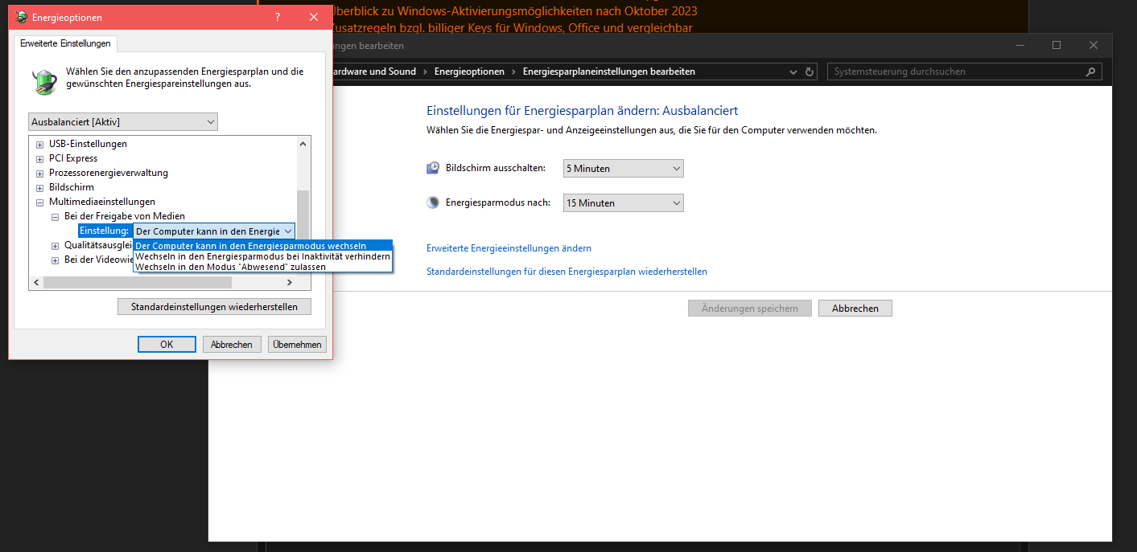Click Energiesparplaneinstellungen bearbeiten breadcrumb

point(609,72)
